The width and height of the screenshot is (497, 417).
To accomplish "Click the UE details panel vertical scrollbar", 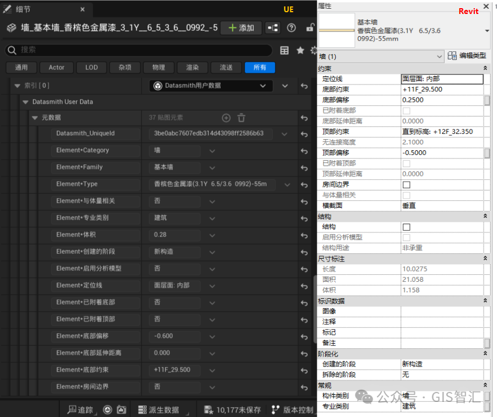I will click(315, 309).
